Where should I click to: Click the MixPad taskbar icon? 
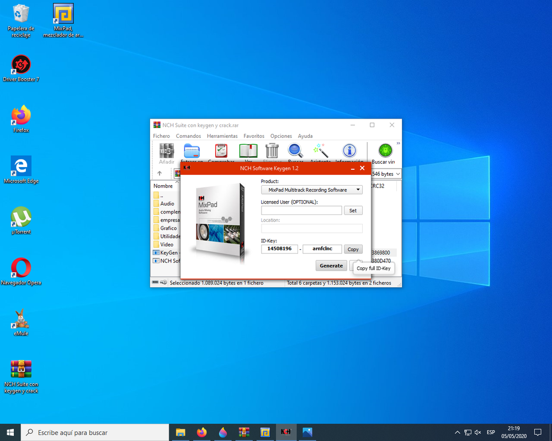point(265,432)
